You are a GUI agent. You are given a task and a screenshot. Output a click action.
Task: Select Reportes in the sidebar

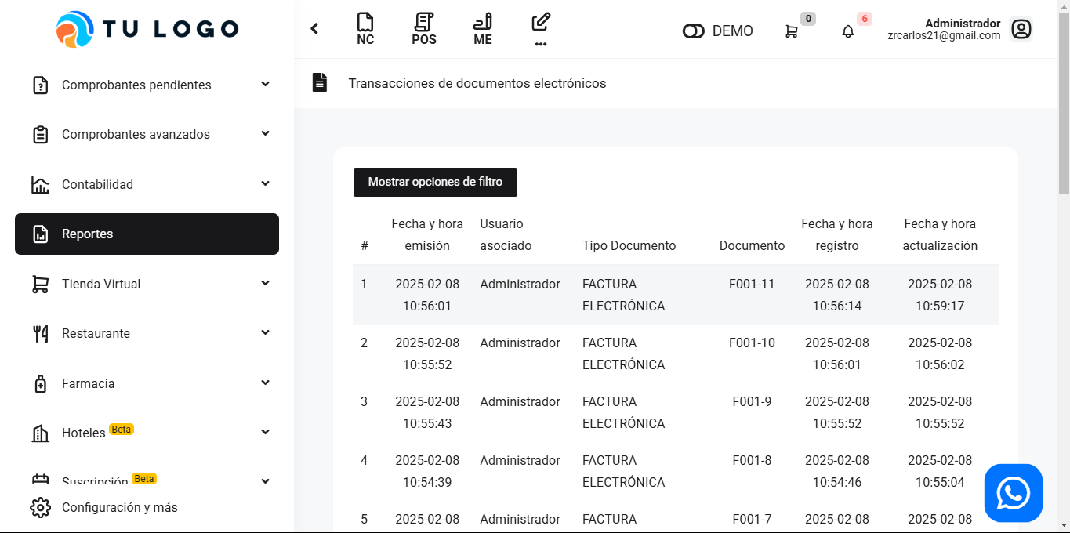[147, 234]
